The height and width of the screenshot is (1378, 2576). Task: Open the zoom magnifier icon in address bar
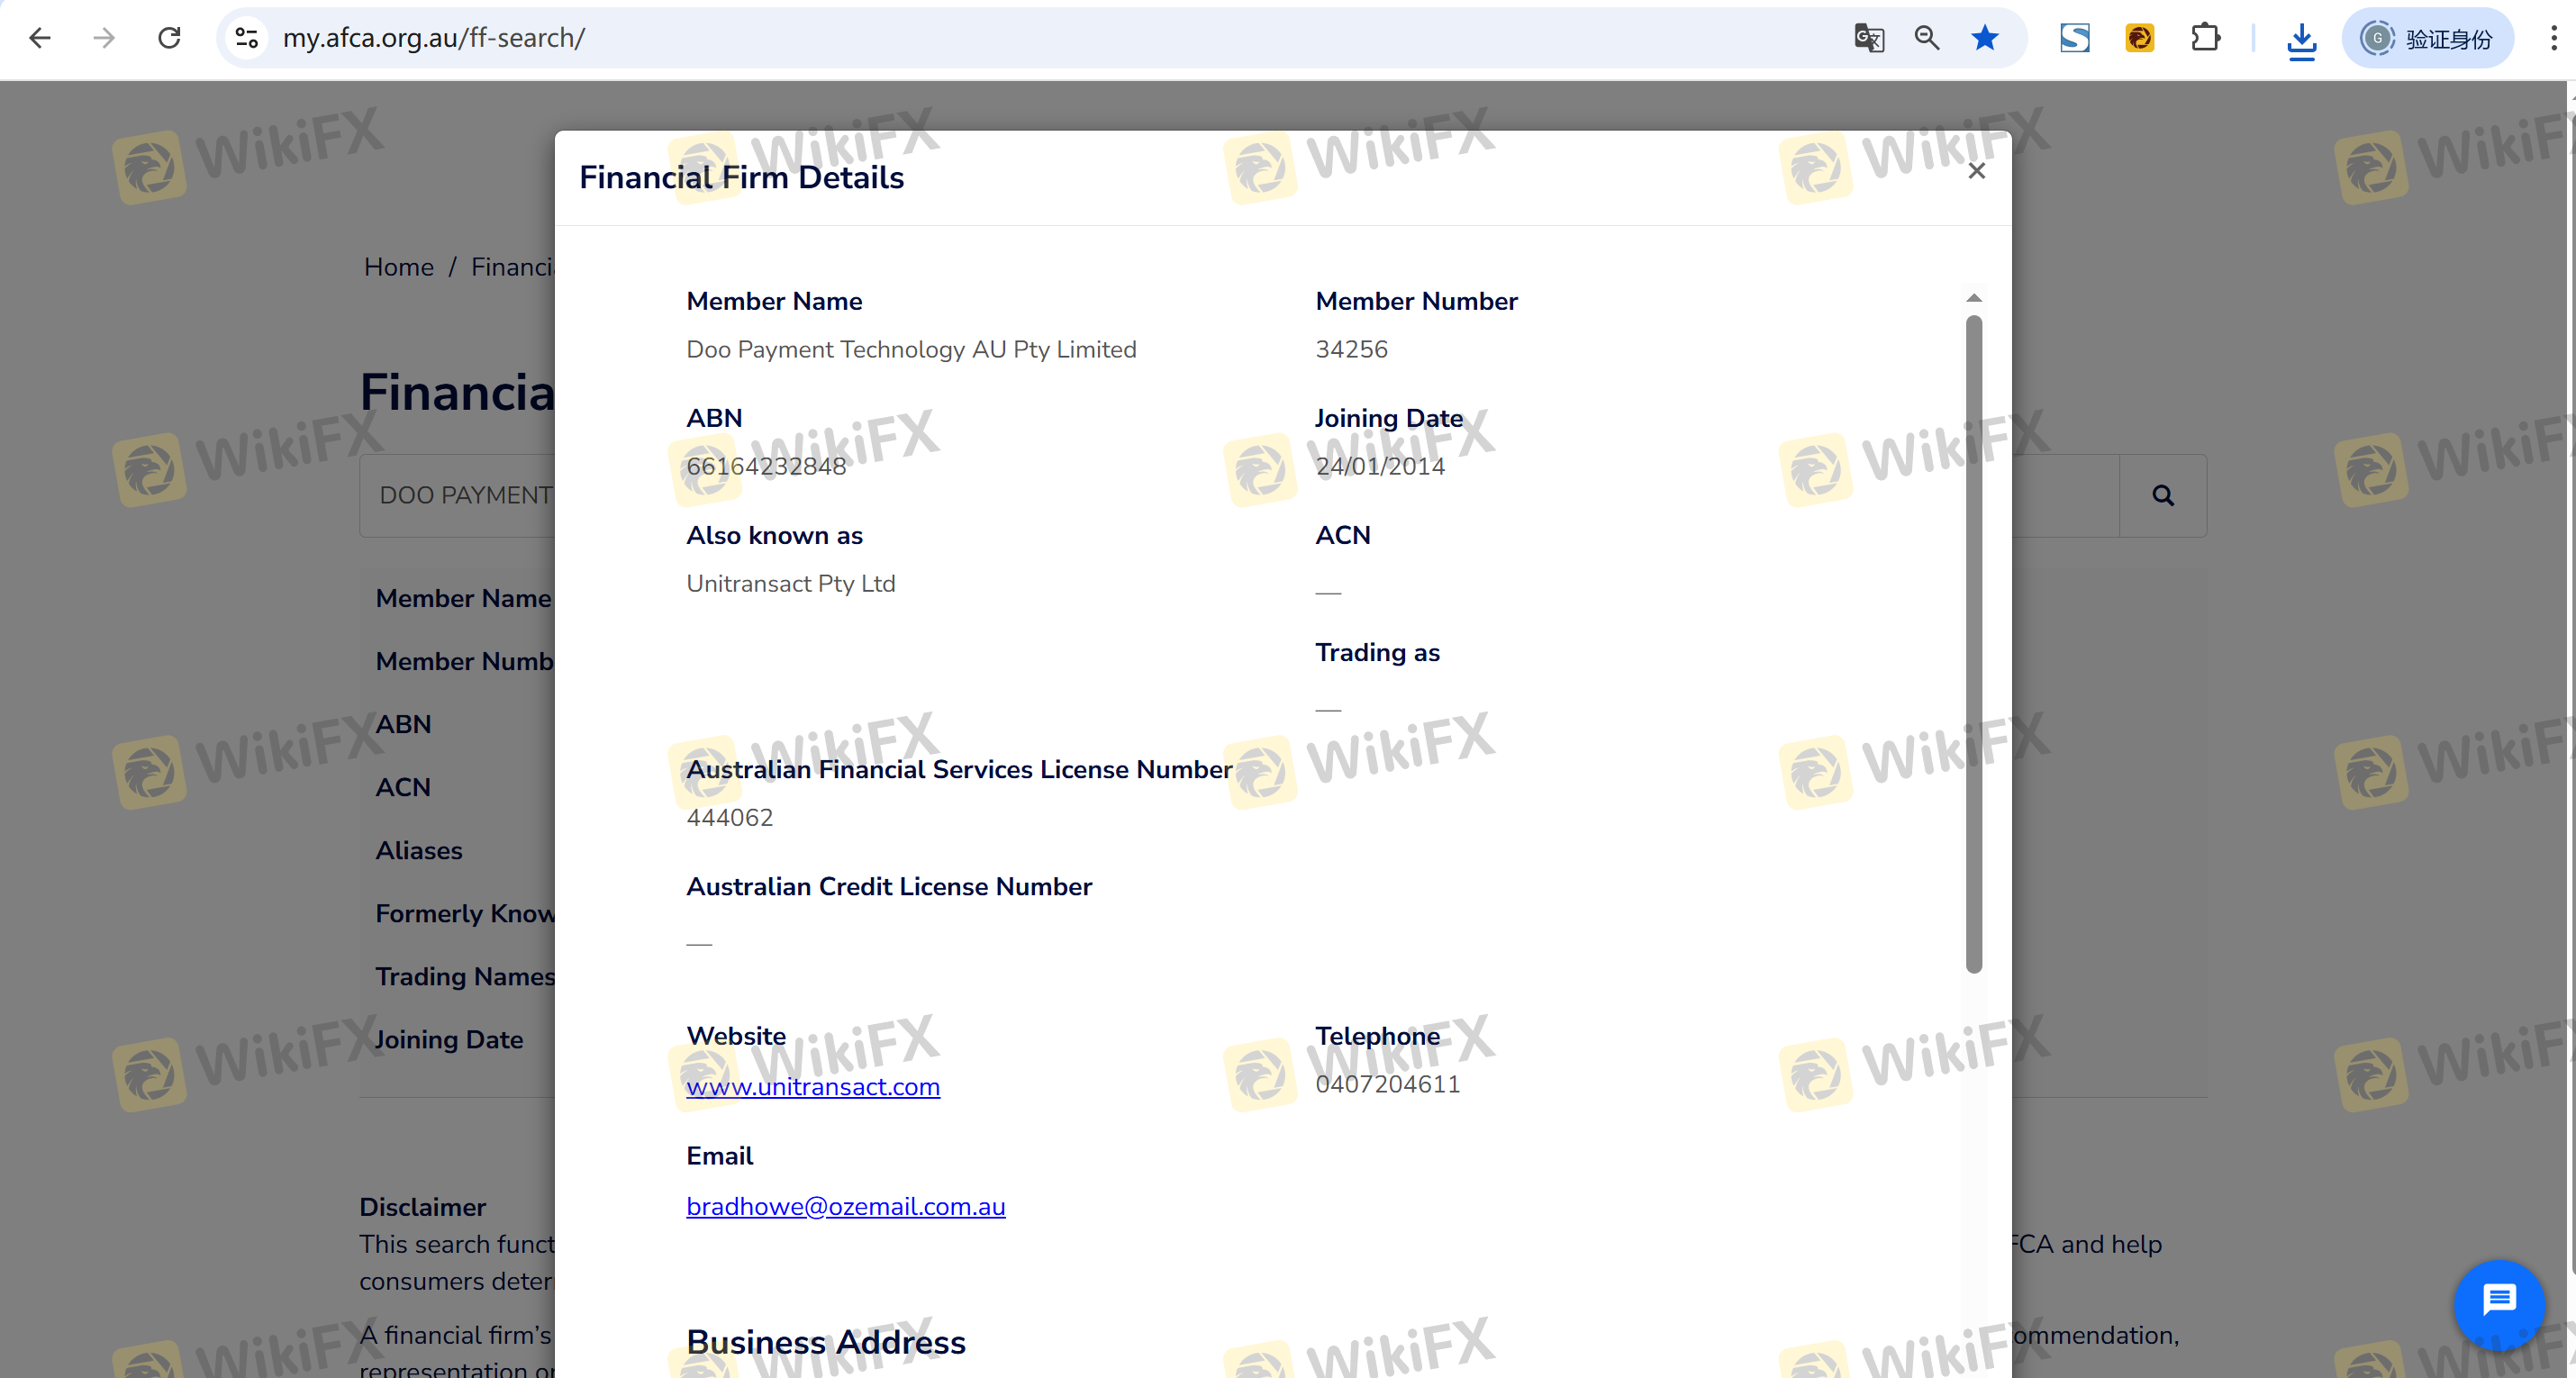1926,38
